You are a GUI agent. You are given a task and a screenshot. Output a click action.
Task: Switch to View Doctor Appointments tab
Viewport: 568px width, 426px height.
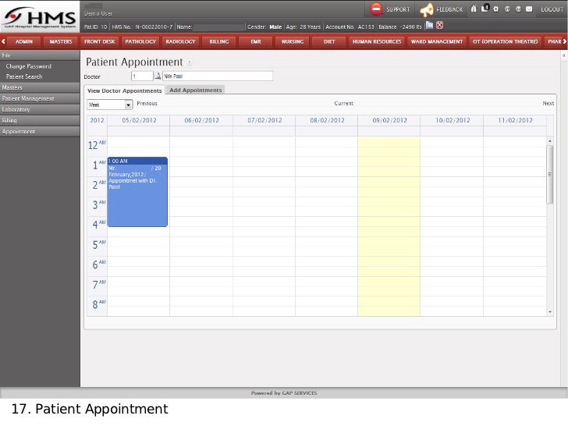(x=125, y=91)
